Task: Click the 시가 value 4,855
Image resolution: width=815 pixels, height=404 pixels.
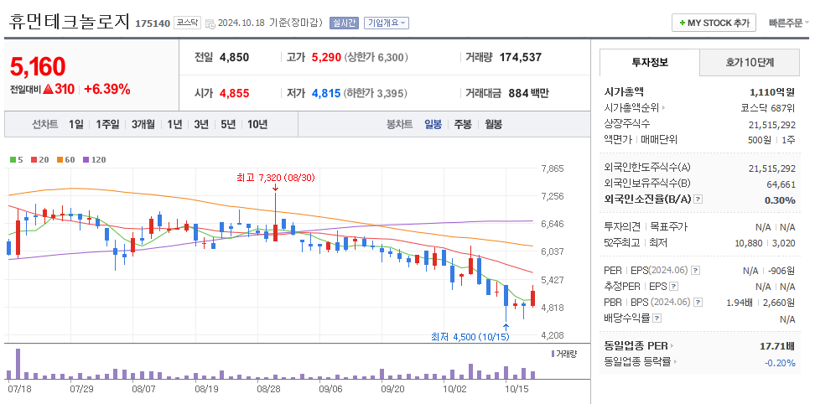Action: click(x=235, y=94)
